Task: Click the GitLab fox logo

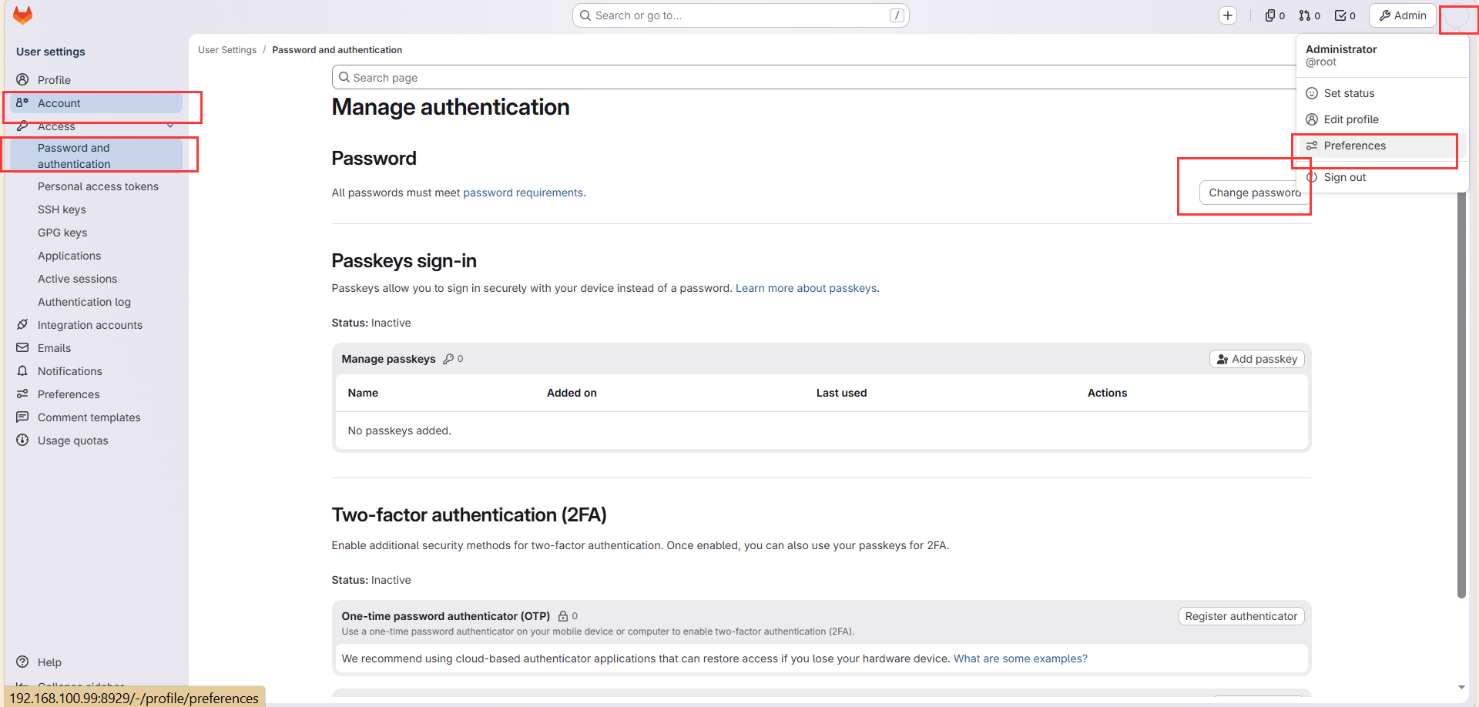Action: [23, 15]
